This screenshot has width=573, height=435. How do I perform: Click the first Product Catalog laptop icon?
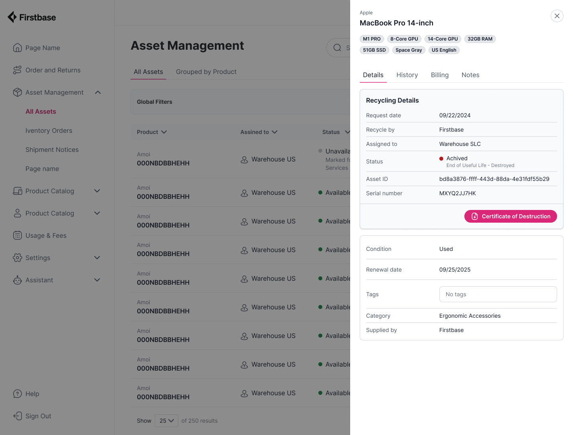point(18,191)
